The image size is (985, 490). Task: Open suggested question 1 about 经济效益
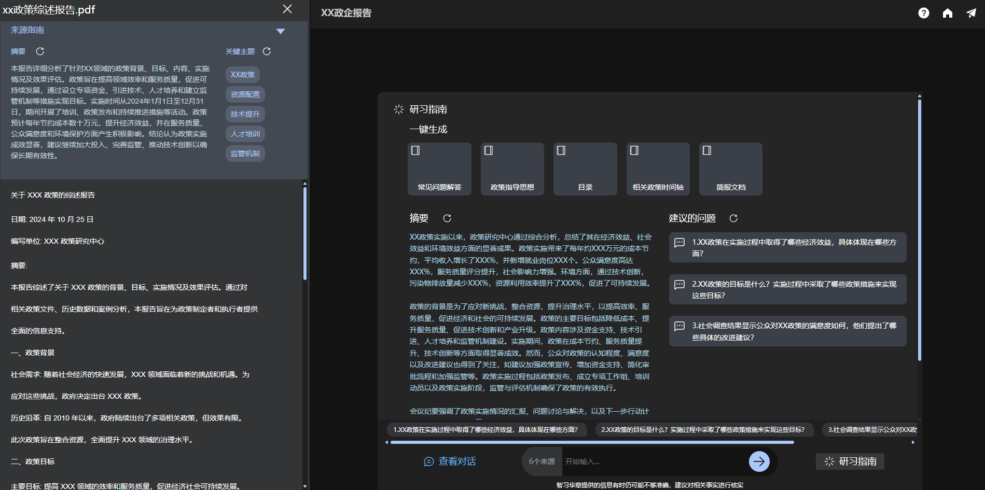(788, 248)
